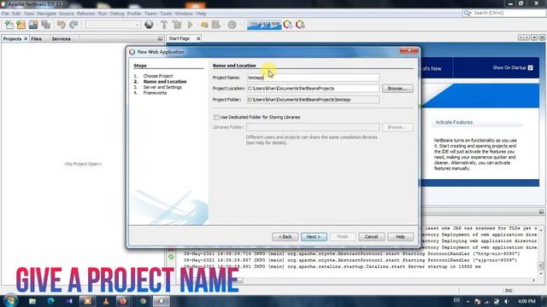
Task: Click the volume icon in system tray
Action: click(x=507, y=301)
